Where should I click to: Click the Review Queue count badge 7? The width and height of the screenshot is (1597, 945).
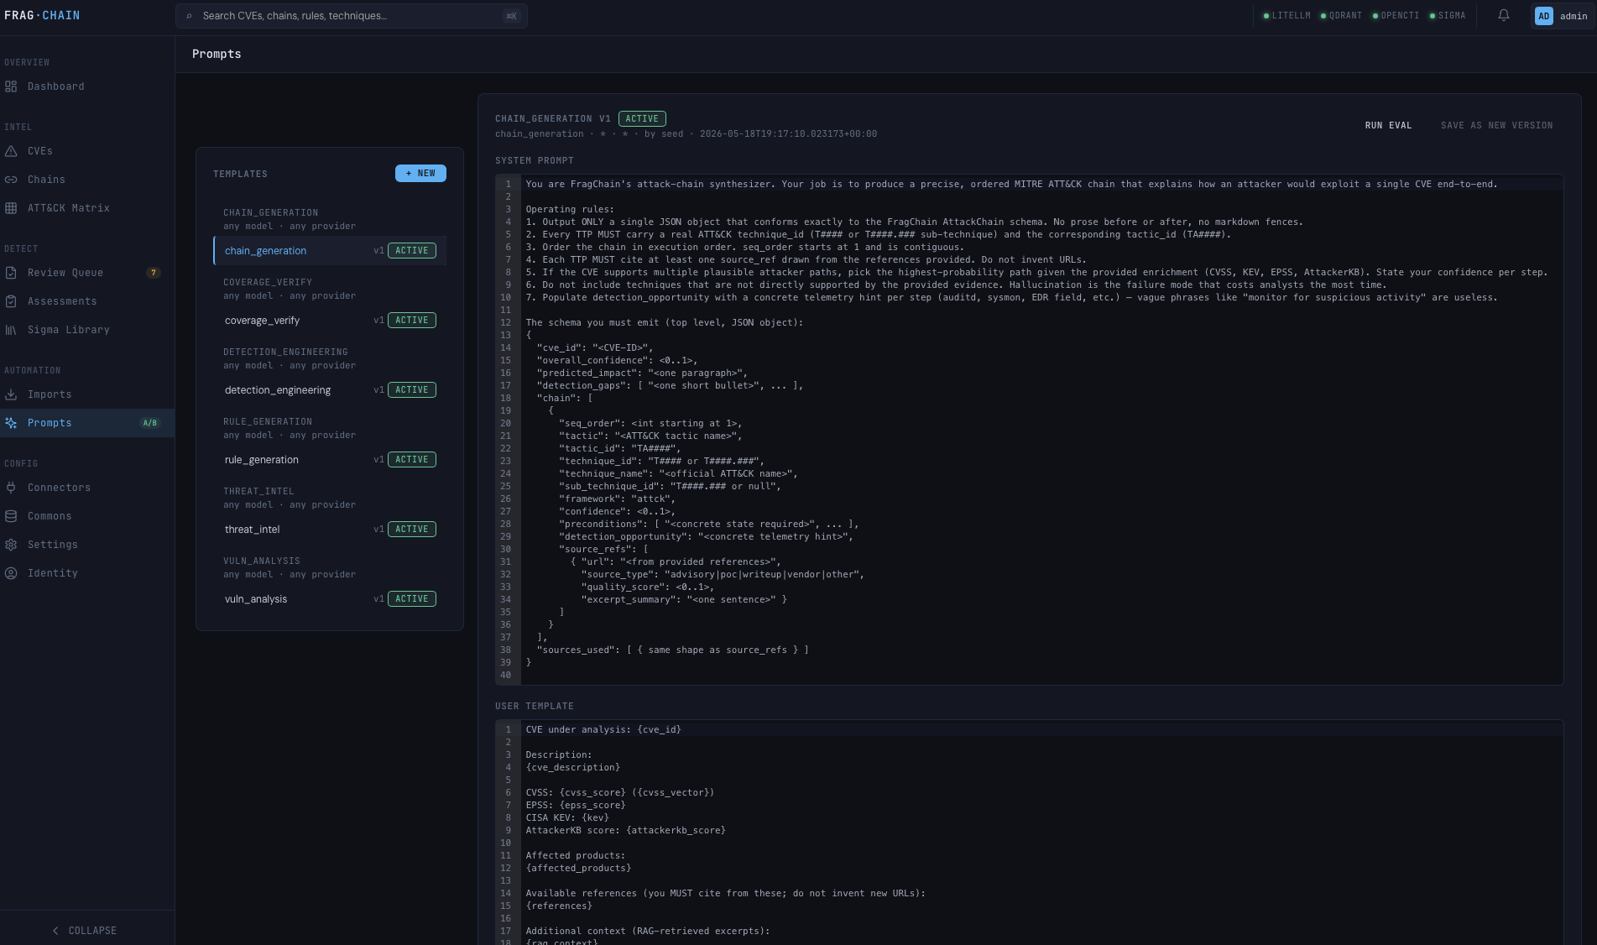click(153, 273)
